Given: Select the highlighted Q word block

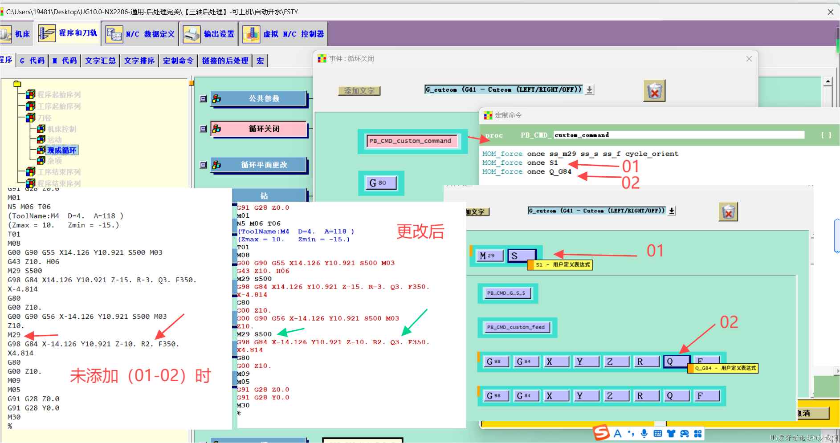Looking at the screenshot, I should (676, 362).
